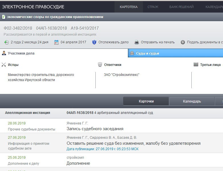Click Апелляционная инстанция section header
The width and height of the screenshot is (223, 171).
coord(28,113)
